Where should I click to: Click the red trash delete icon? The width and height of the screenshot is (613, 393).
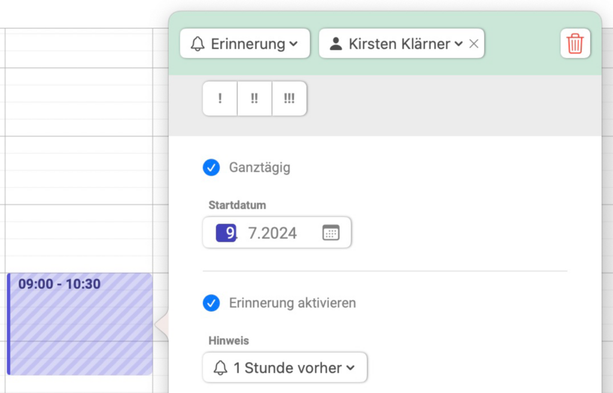575,43
